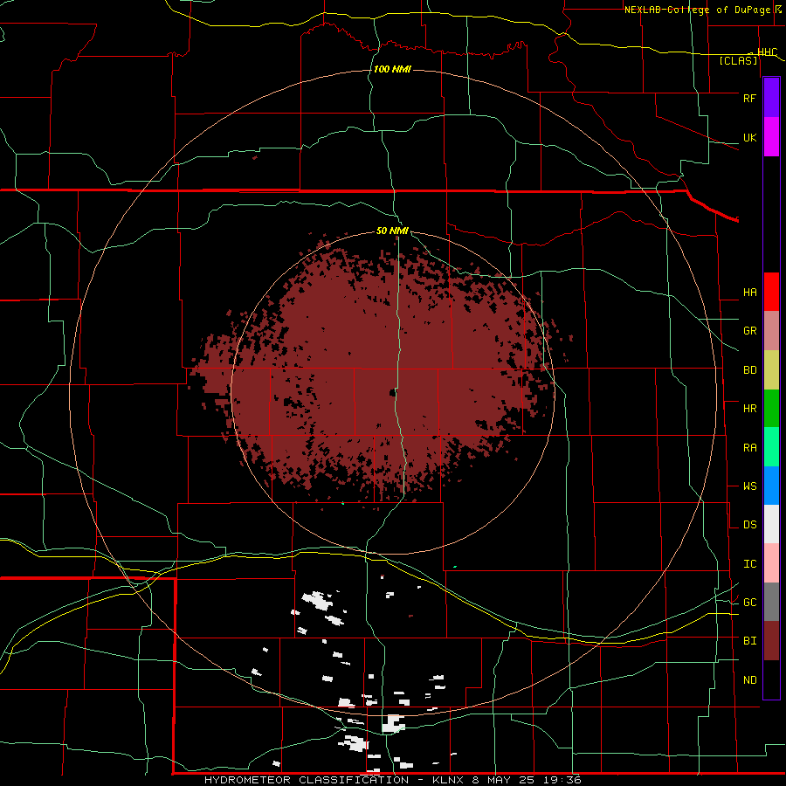Click the "[CLAS]" units label

[x=738, y=61]
